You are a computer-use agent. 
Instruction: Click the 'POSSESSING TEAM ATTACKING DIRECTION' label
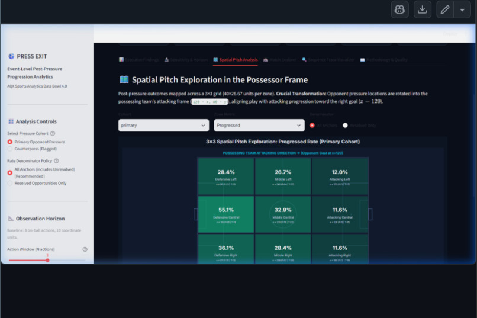[283, 153]
